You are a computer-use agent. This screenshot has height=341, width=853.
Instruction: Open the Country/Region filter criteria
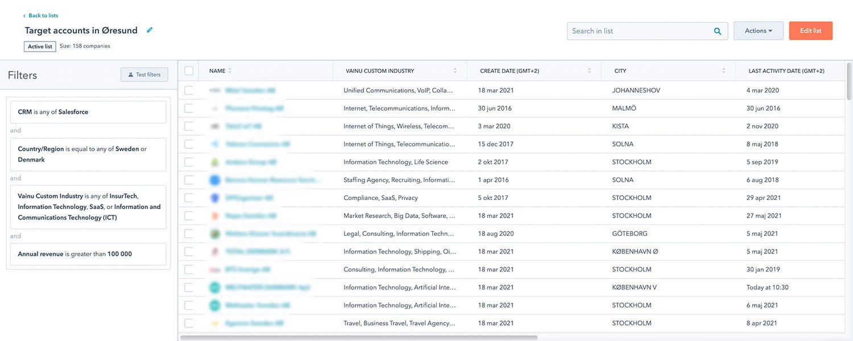[88, 155]
